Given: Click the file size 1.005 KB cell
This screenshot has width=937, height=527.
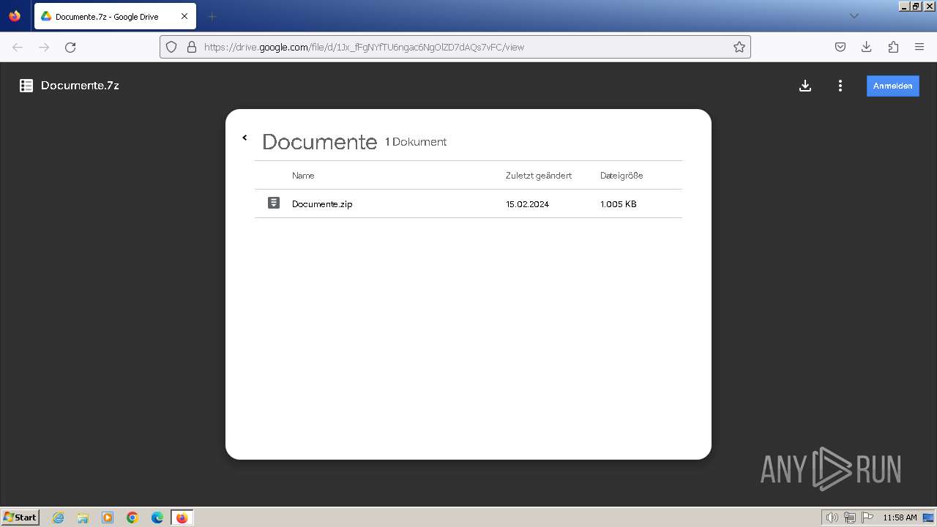Looking at the screenshot, I should (619, 204).
